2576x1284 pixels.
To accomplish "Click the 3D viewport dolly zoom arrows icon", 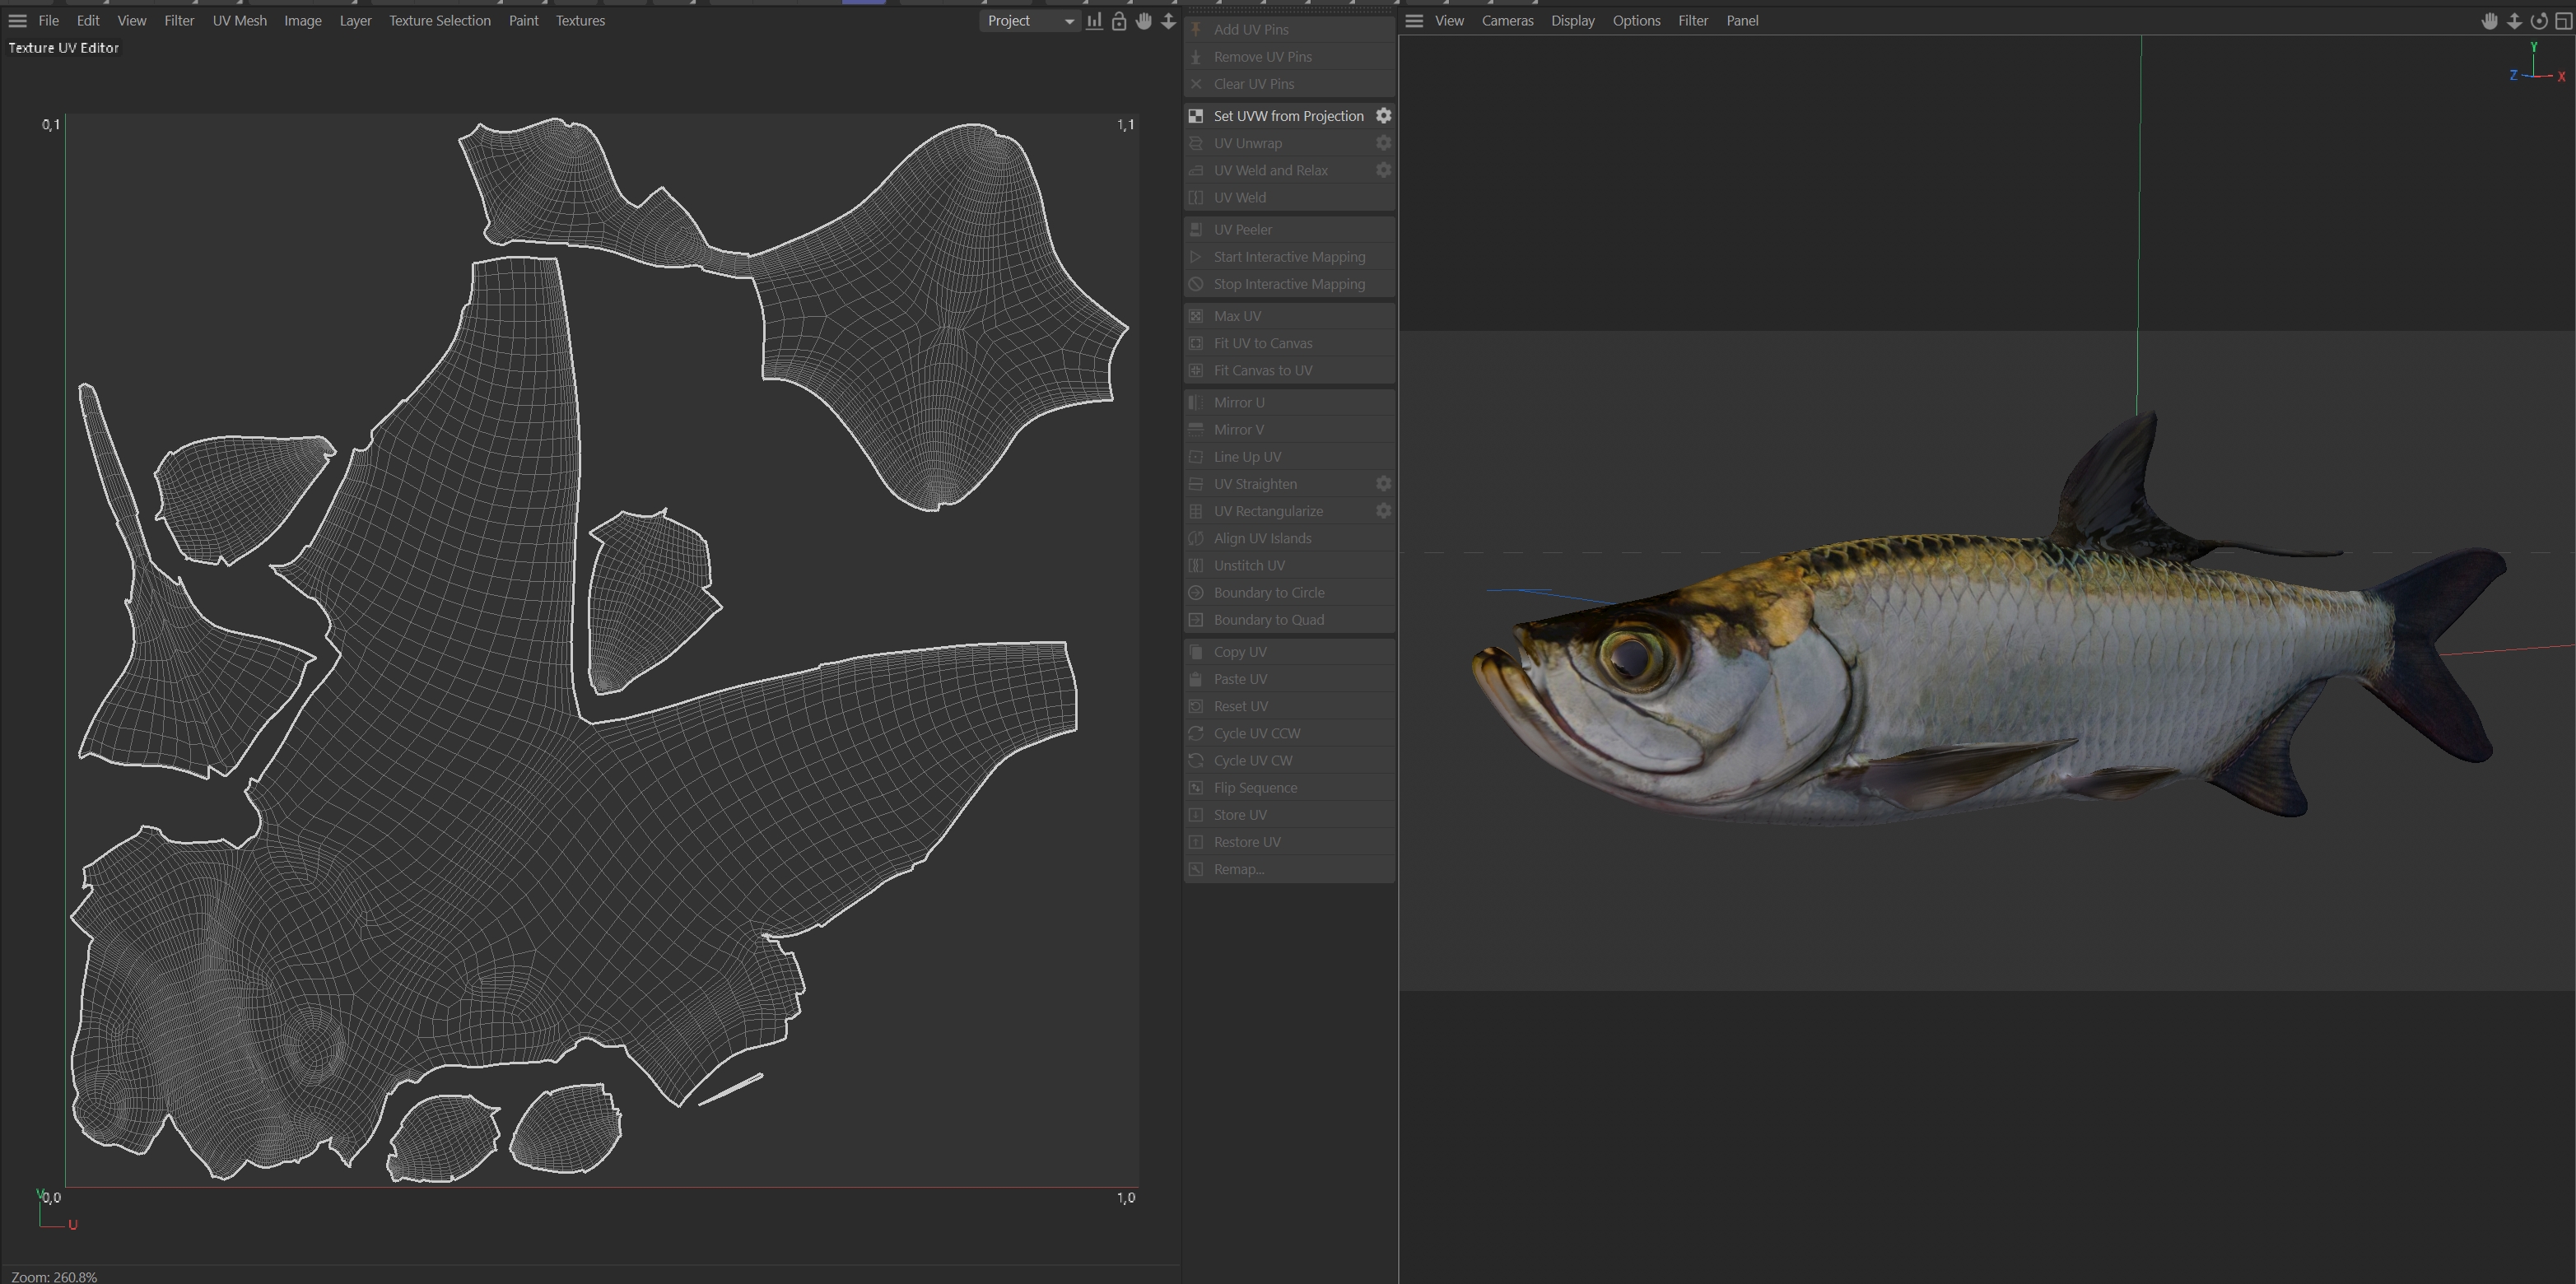I will coord(2514,21).
